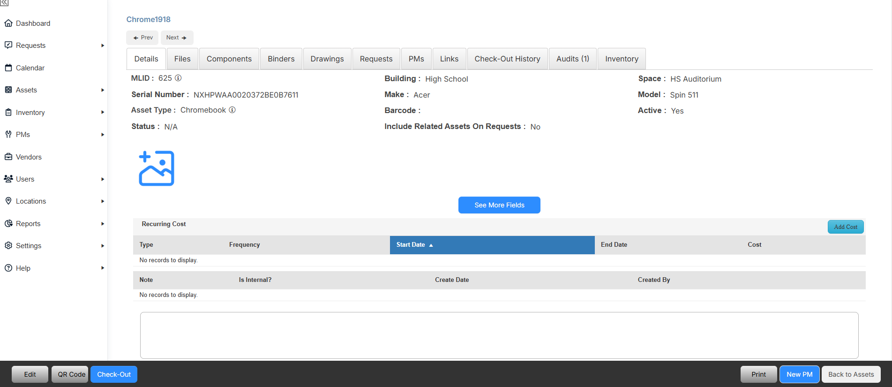Sort by the Cost column header
The image size is (892, 387).
pos(755,245)
